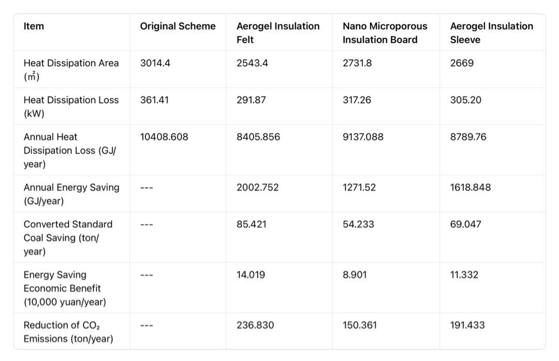The width and height of the screenshot is (559, 361).
Task: Click the 150.361 CO₂ reduction value
Action: click(360, 325)
